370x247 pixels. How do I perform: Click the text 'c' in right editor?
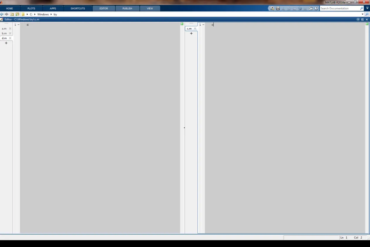[x=213, y=25]
